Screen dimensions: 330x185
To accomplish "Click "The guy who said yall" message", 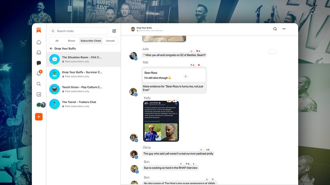I will point(178,153).
